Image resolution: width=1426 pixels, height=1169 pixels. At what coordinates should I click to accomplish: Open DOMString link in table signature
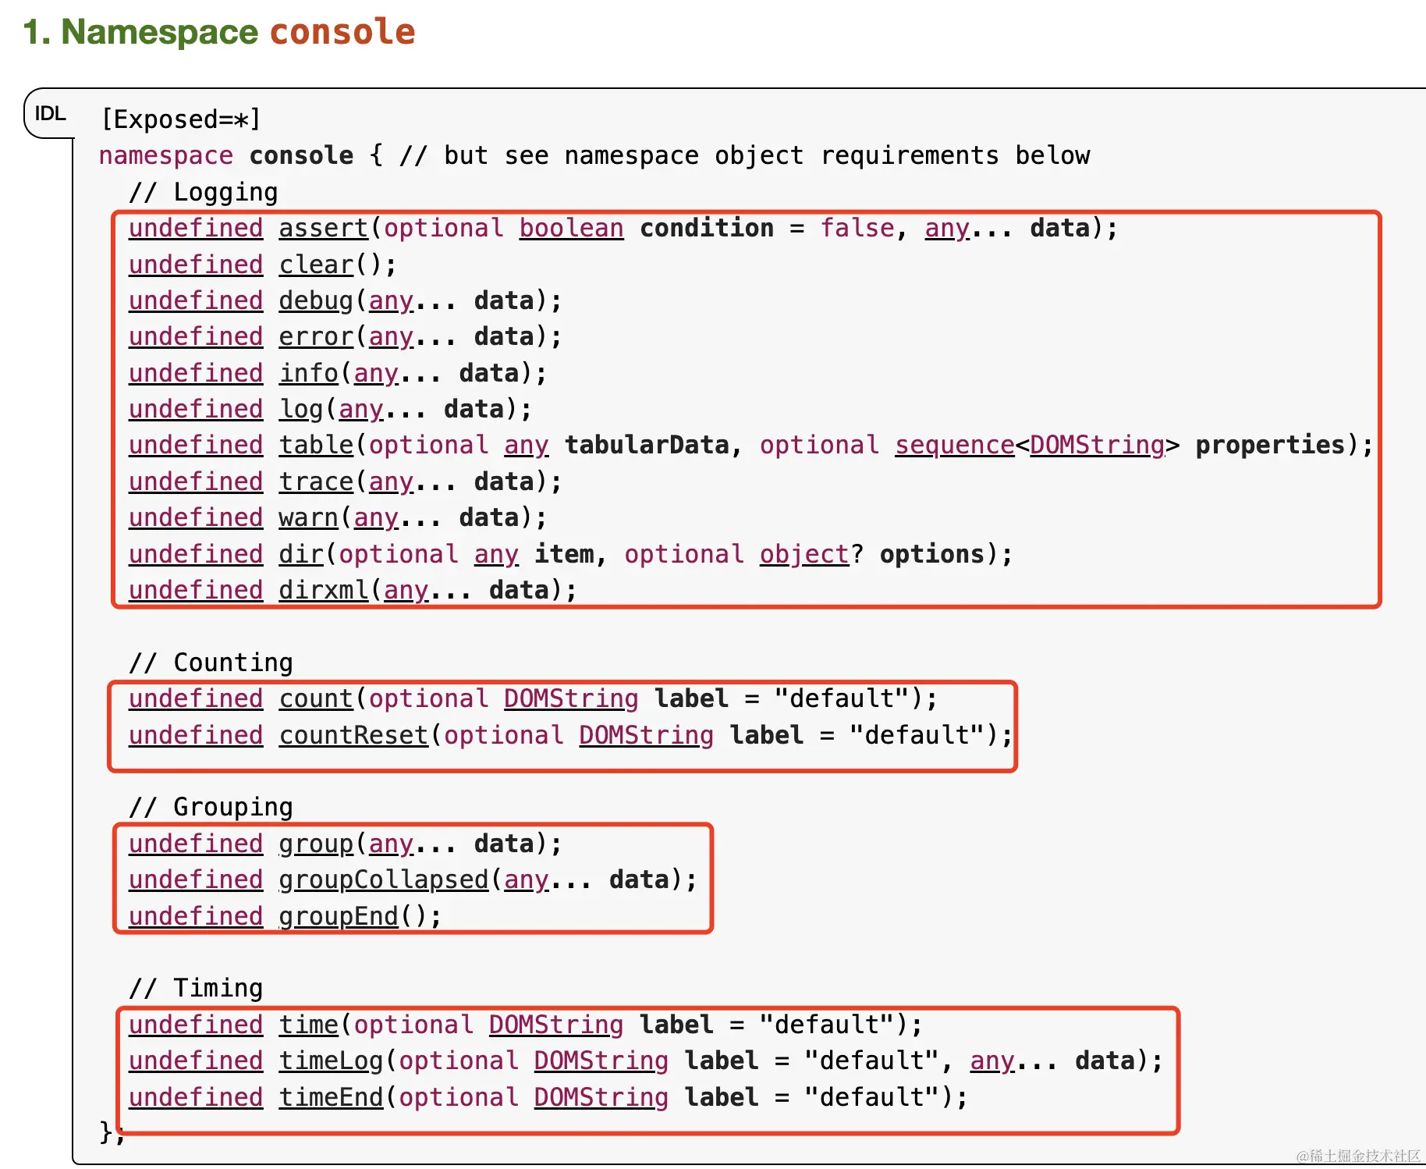(1097, 445)
